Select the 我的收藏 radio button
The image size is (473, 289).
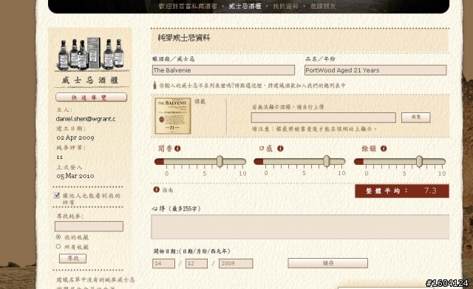pyautogui.click(x=58, y=237)
